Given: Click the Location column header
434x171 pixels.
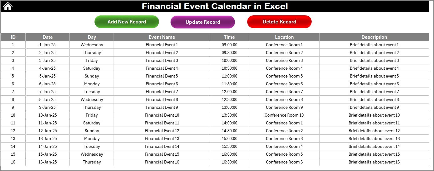Looking at the screenshot, I should tap(284, 37).
